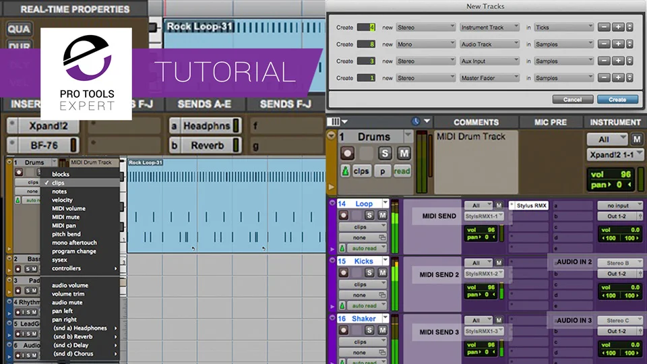Viewport: 647px width, 364px height.
Task: Open the Ticks timebase dropdown
Action: click(x=563, y=27)
